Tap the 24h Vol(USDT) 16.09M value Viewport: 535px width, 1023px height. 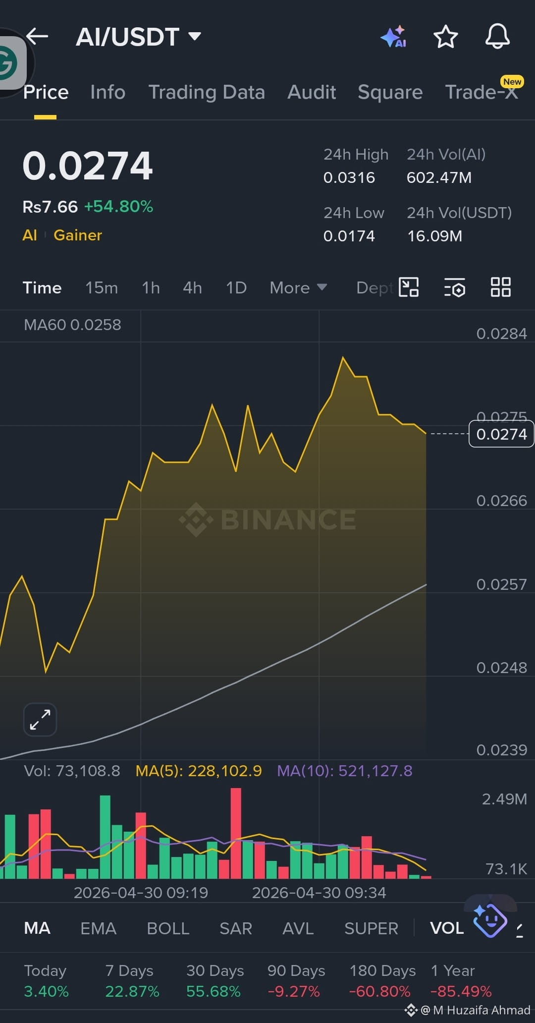pos(434,236)
